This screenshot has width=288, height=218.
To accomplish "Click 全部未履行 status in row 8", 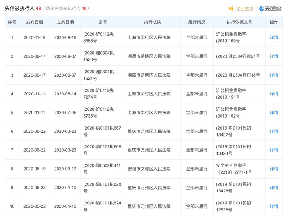I will (197, 169).
